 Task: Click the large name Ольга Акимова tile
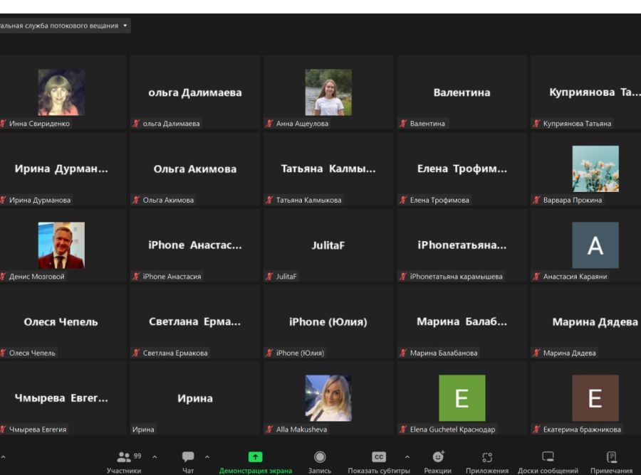click(x=195, y=169)
